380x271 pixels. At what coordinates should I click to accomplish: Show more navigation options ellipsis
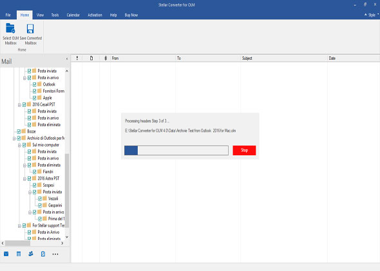tap(55, 254)
